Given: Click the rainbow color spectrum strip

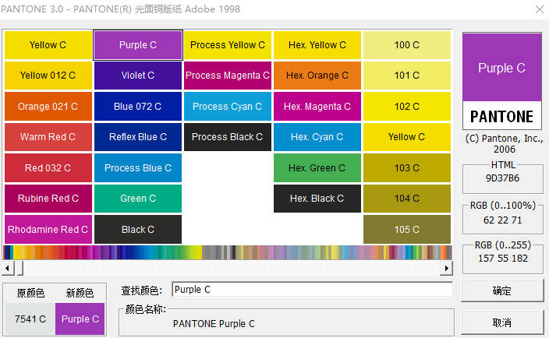Looking at the screenshot, I should pyautogui.click(x=228, y=252).
